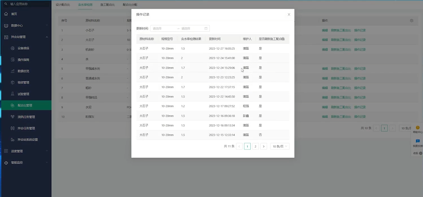Click the 物资管理 box icon
This screenshot has height=197, width=423.
(12, 82)
